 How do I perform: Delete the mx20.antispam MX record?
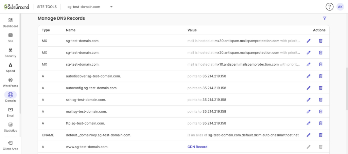321,52
